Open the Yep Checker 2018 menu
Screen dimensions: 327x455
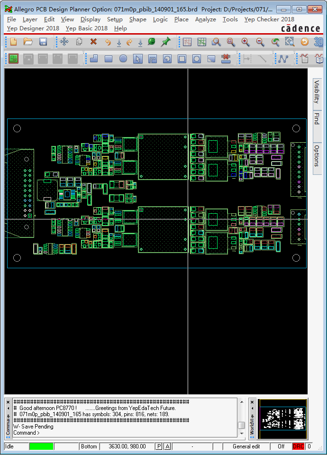coord(269,19)
